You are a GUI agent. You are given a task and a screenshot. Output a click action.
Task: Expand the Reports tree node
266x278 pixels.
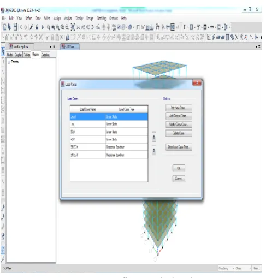tap(9, 62)
